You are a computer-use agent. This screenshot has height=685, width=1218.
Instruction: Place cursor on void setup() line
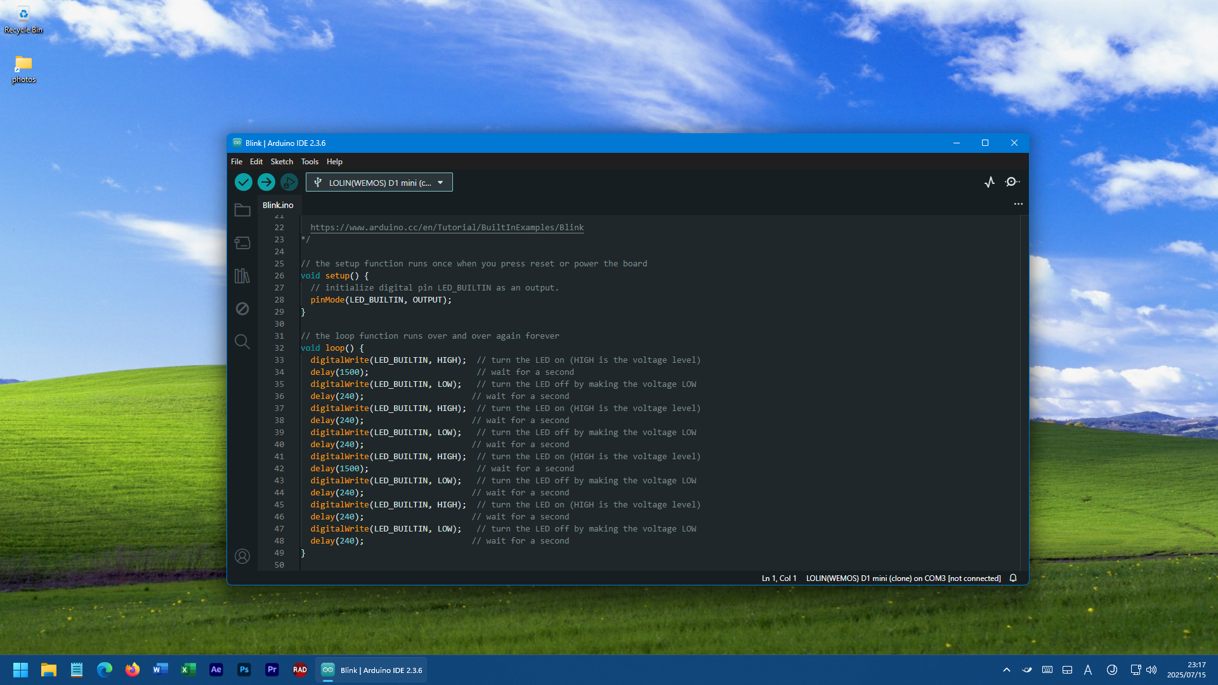click(x=334, y=276)
